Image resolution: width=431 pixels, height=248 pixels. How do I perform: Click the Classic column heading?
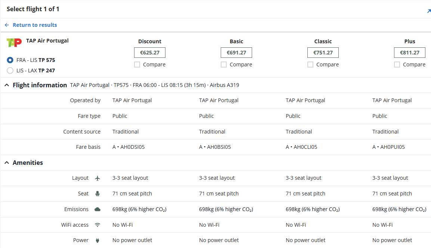click(323, 41)
